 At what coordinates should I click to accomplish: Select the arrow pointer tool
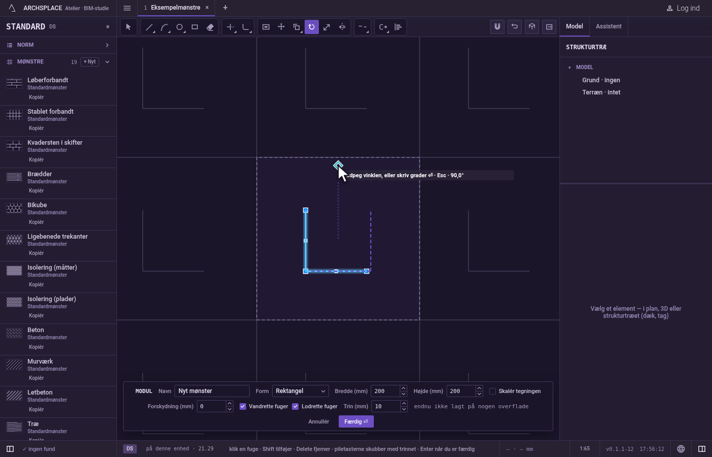(128, 27)
